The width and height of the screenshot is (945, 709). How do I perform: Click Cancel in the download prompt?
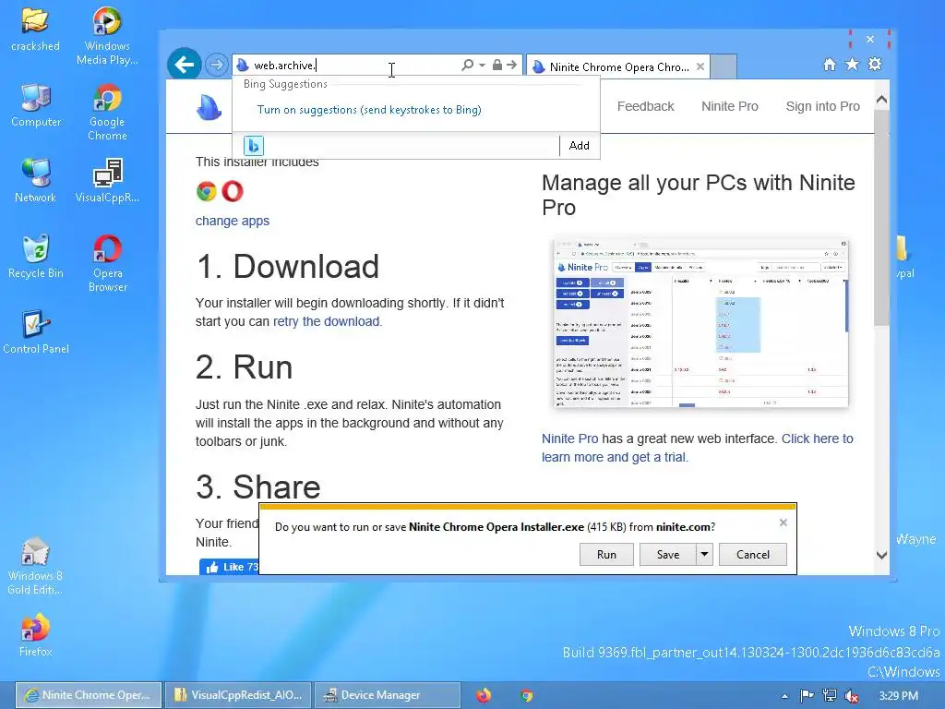click(x=753, y=555)
